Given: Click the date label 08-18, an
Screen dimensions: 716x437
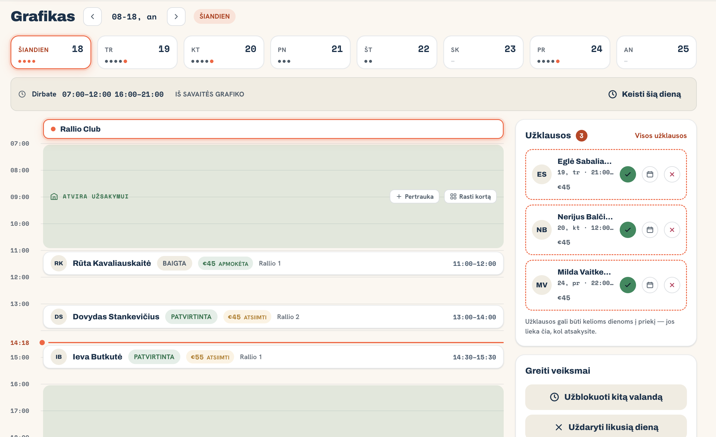Looking at the screenshot, I should pyautogui.click(x=134, y=17).
